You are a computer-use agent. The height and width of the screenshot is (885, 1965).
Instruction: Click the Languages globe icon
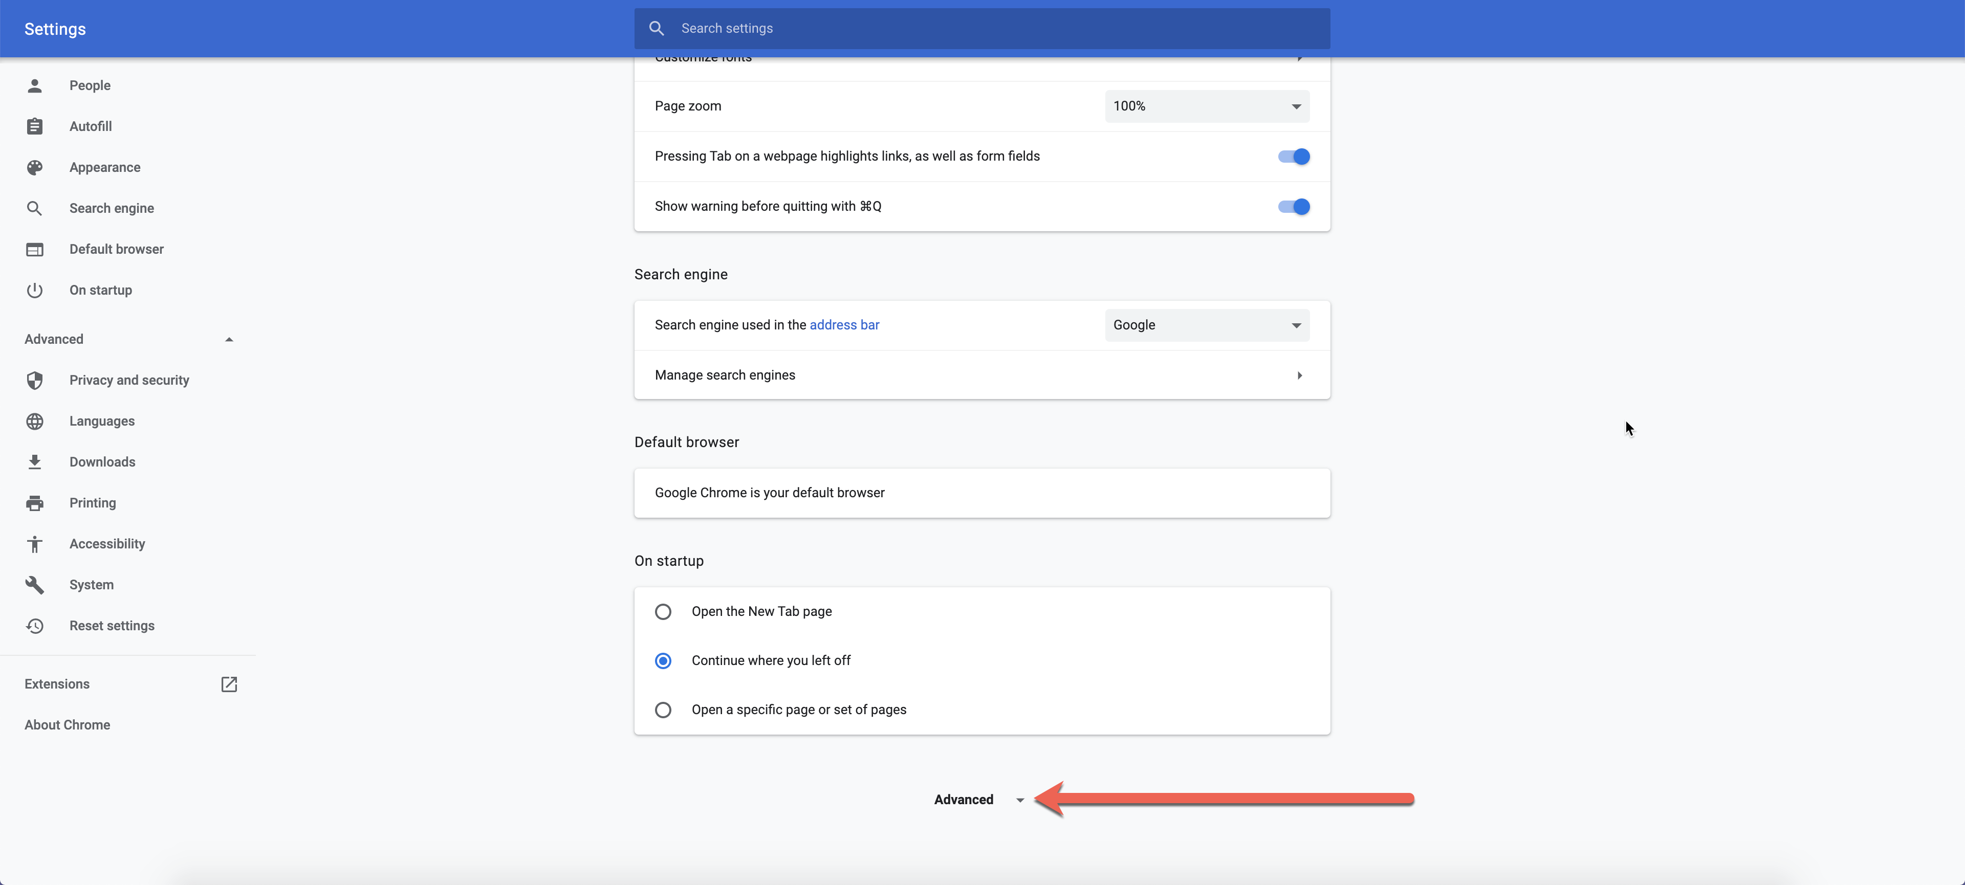34,422
